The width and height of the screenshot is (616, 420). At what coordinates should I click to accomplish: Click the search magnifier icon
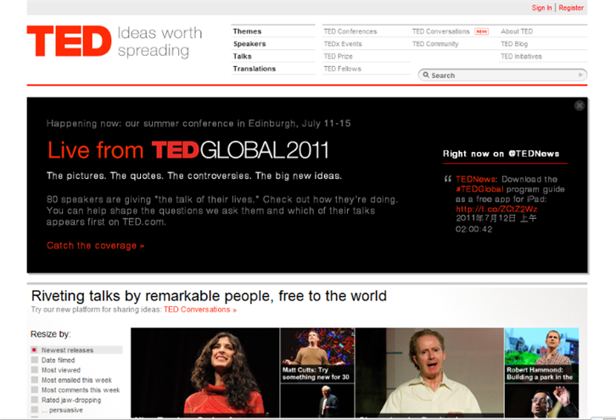(426, 75)
